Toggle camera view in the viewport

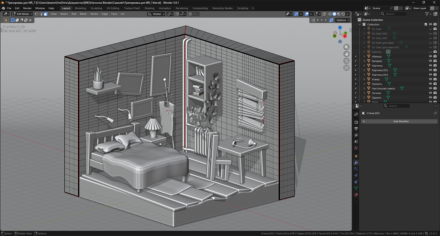click(x=346, y=61)
